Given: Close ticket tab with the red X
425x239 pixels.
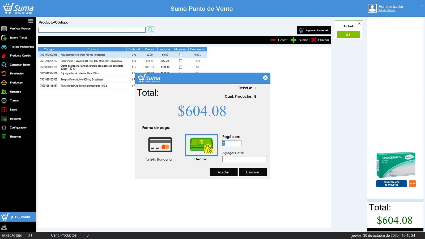Looking at the screenshot, I should 359,24.
